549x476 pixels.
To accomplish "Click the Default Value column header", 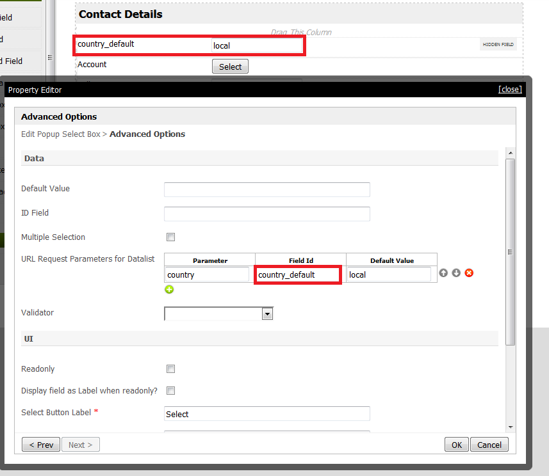I will pyautogui.click(x=392, y=260).
